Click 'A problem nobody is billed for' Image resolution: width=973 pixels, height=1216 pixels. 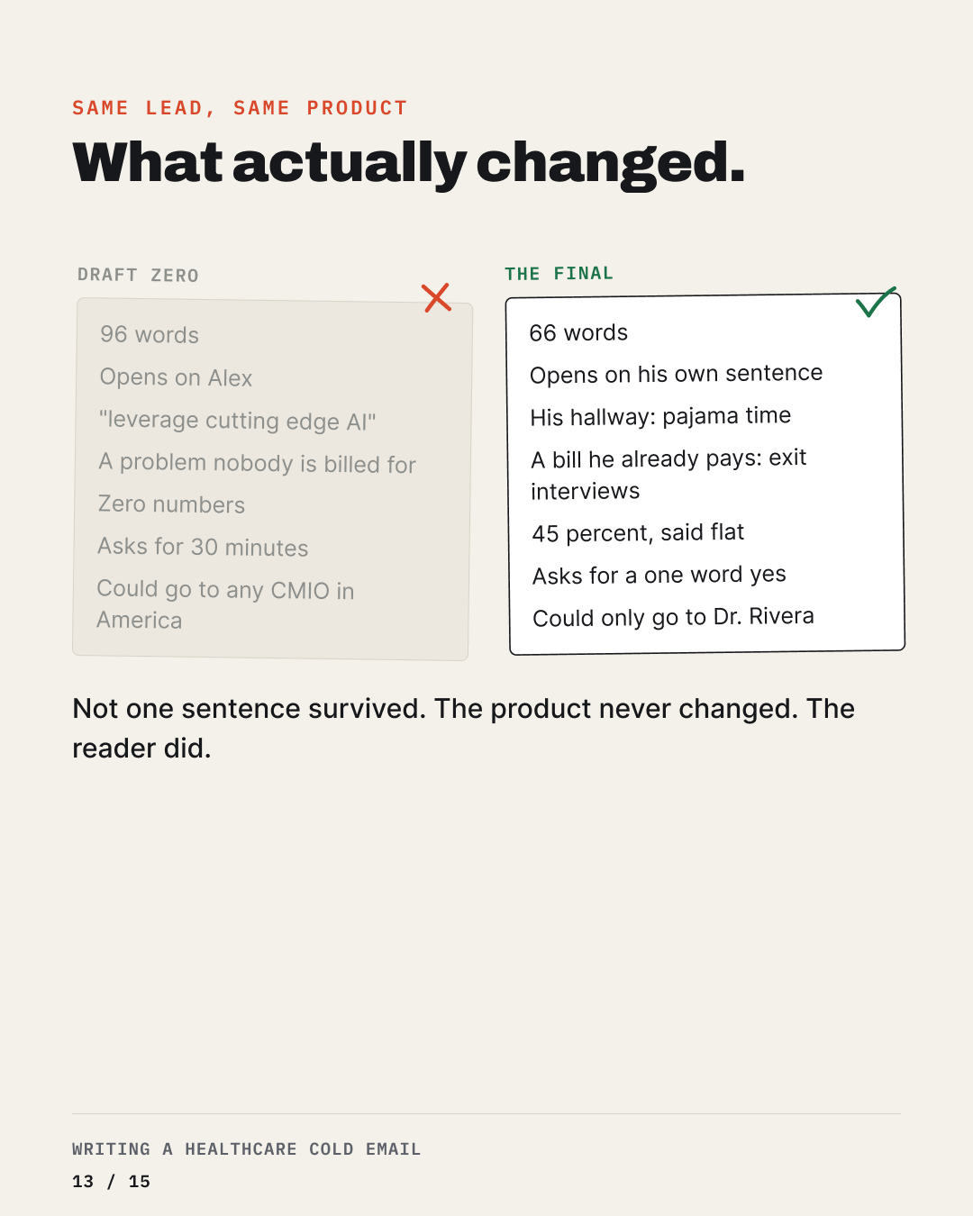[258, 463]
